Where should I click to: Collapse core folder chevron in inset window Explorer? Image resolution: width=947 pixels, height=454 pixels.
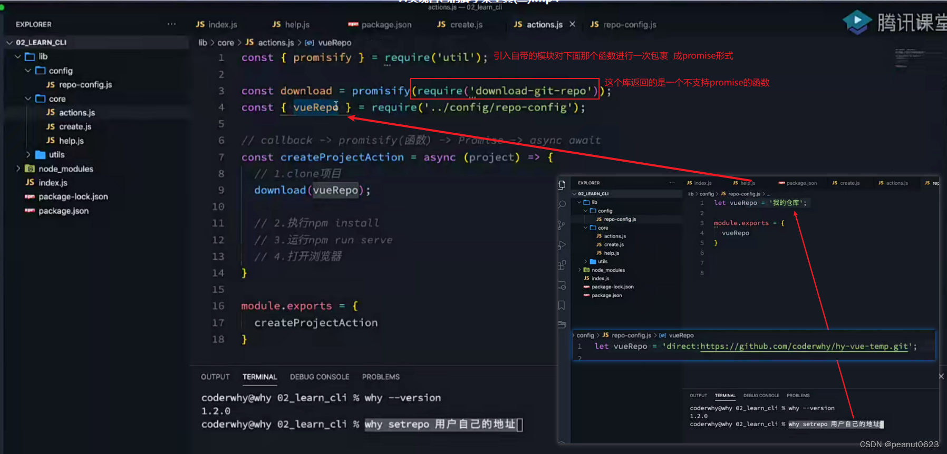click(585, 228)
